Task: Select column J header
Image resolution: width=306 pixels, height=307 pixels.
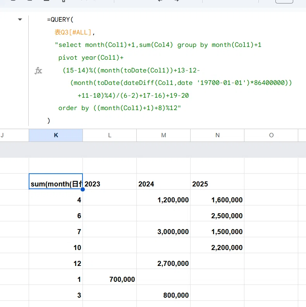Action: tap(14, 135)
